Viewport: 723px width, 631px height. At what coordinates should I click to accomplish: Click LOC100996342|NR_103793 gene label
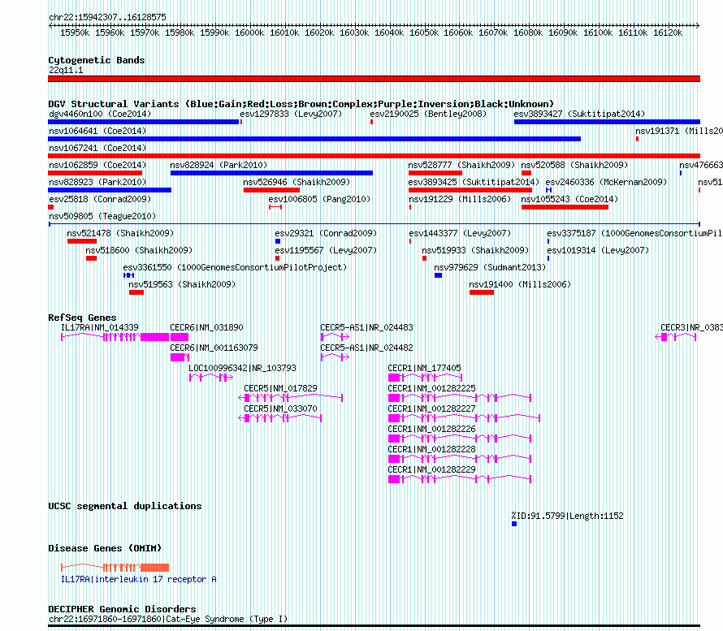tap(242, 368)
